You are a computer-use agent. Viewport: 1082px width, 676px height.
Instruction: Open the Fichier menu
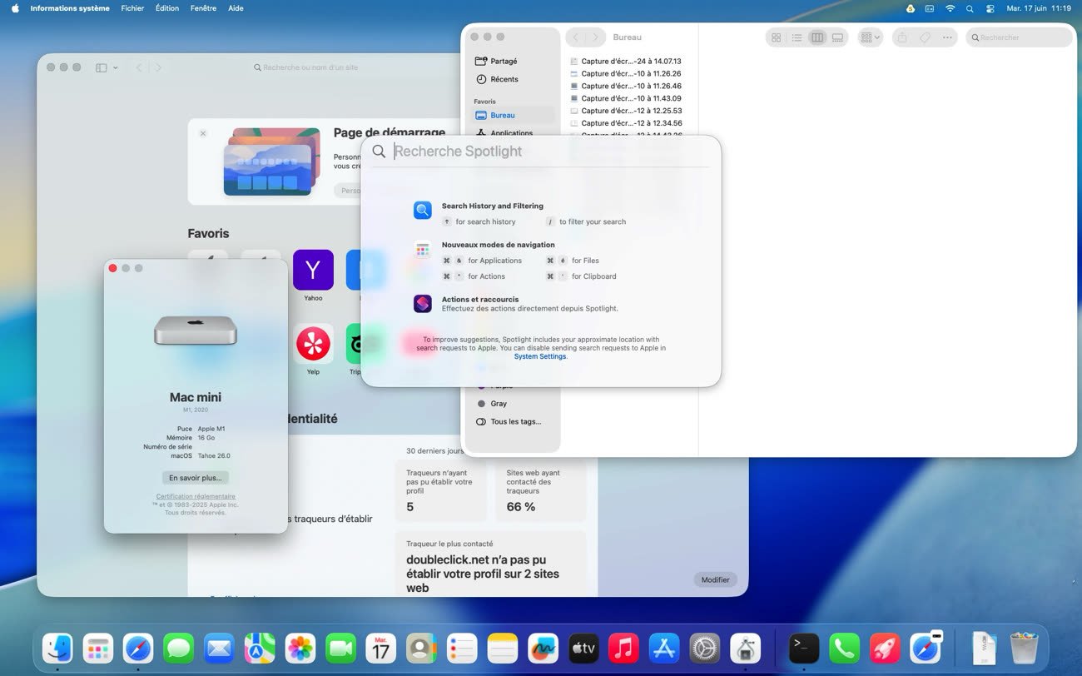pos(132,8)
